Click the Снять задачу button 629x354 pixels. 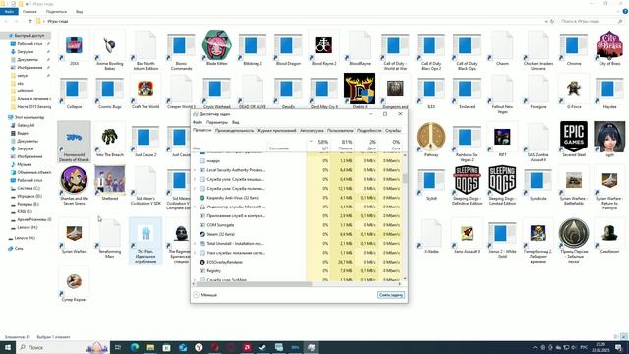coord(391,295)
